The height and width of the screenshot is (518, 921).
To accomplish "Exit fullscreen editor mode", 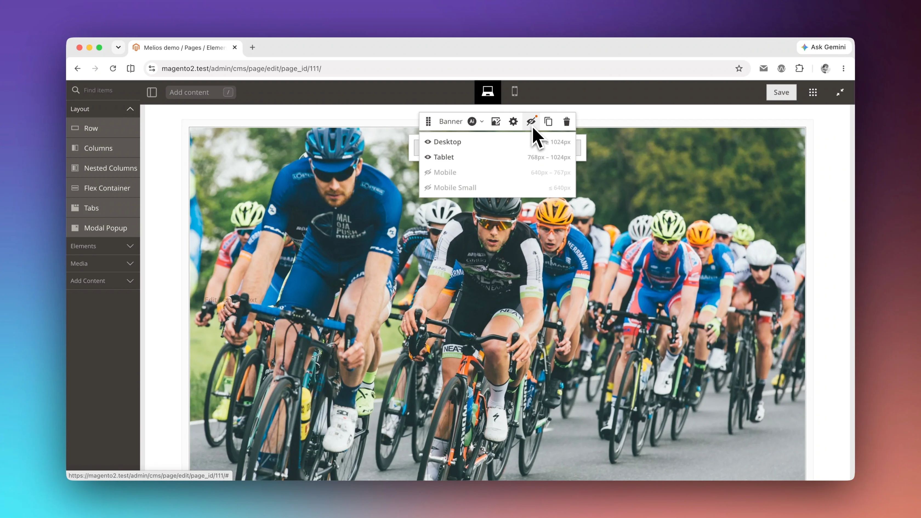I will point(840,92).
